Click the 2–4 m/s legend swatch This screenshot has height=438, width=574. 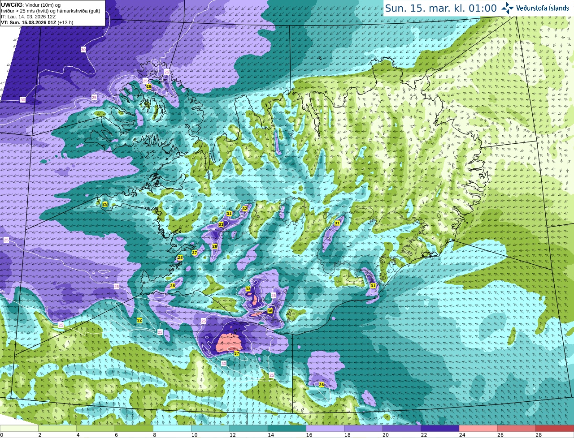[57, 428]
